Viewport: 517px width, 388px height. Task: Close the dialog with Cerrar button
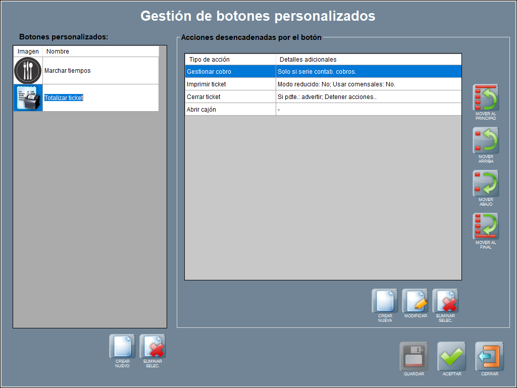point(489,357)
